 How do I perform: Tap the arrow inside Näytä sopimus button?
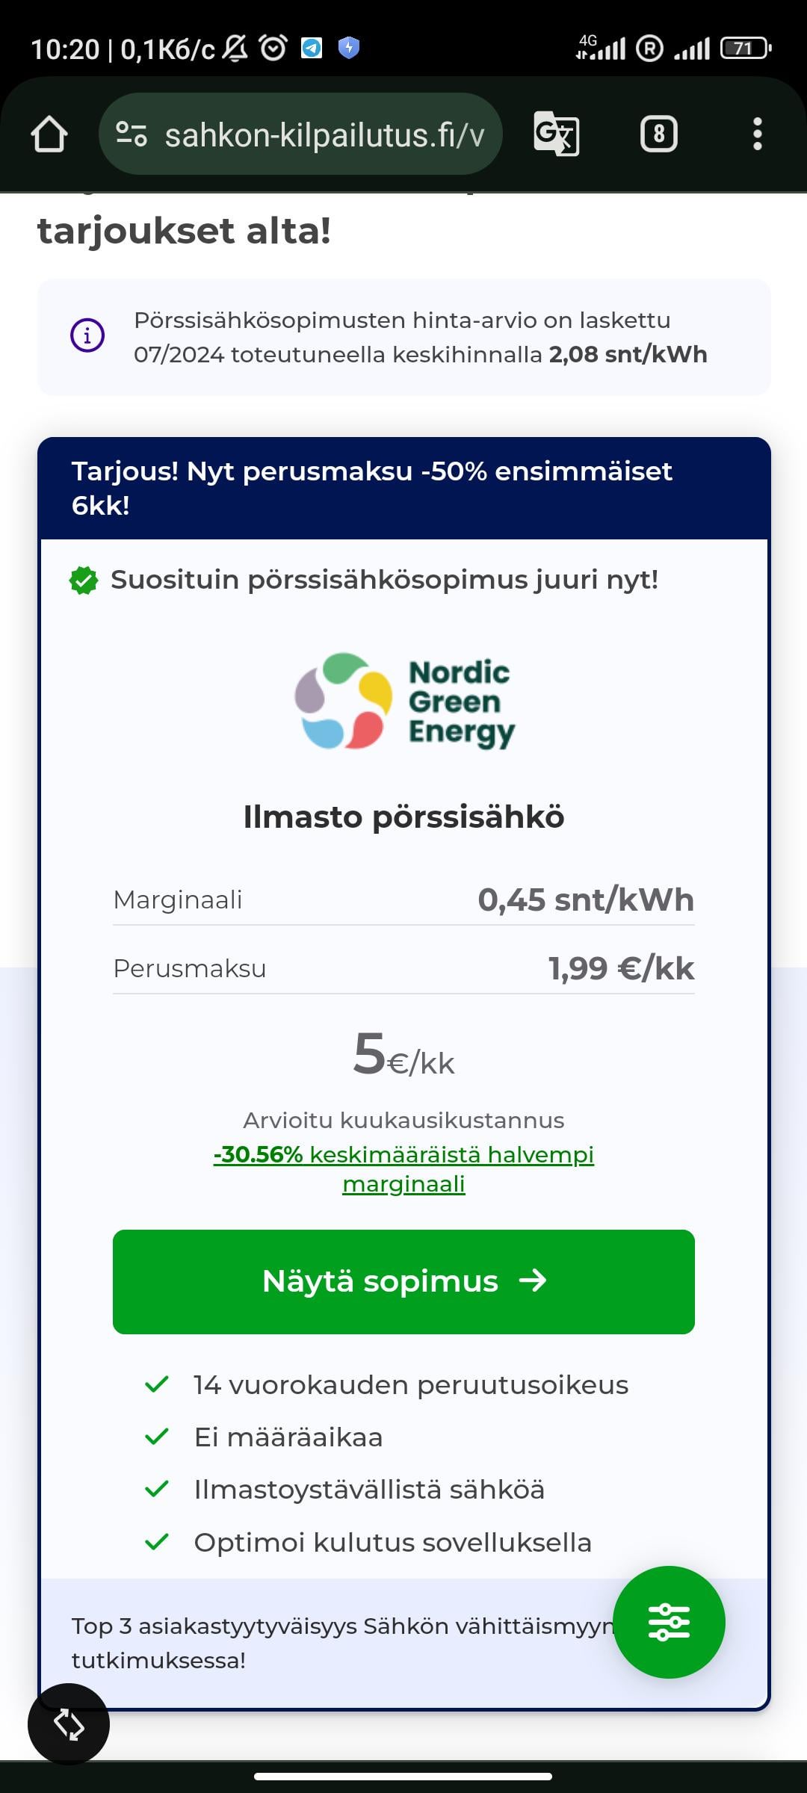click(x=533, y=1281)
